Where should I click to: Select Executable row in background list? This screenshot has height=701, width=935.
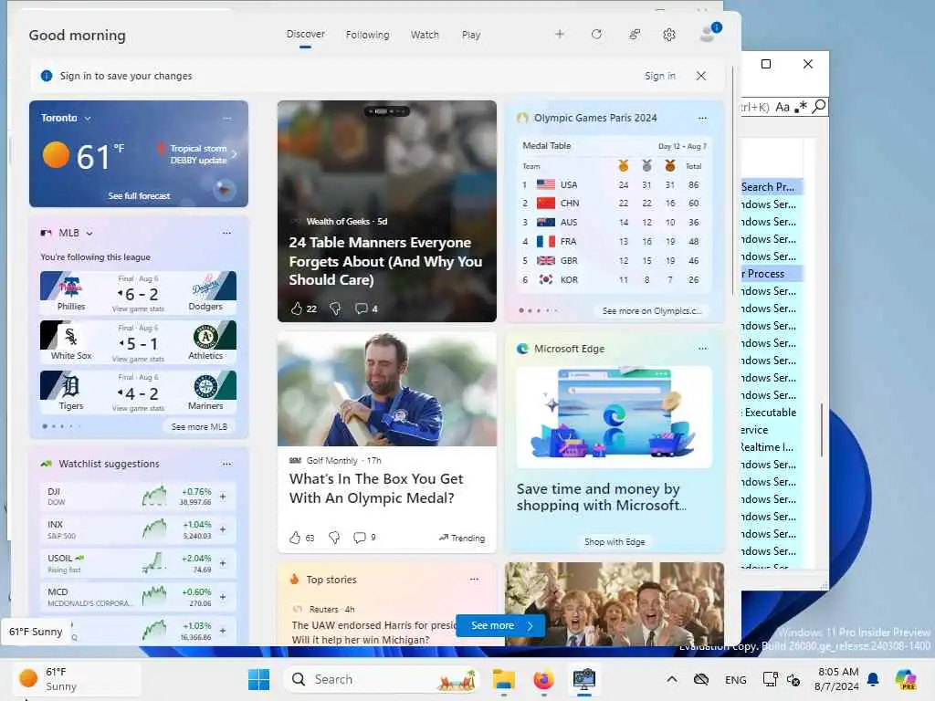coord(772,413)
